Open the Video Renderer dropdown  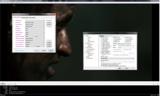pyautogui.click(x=35, y=24)
